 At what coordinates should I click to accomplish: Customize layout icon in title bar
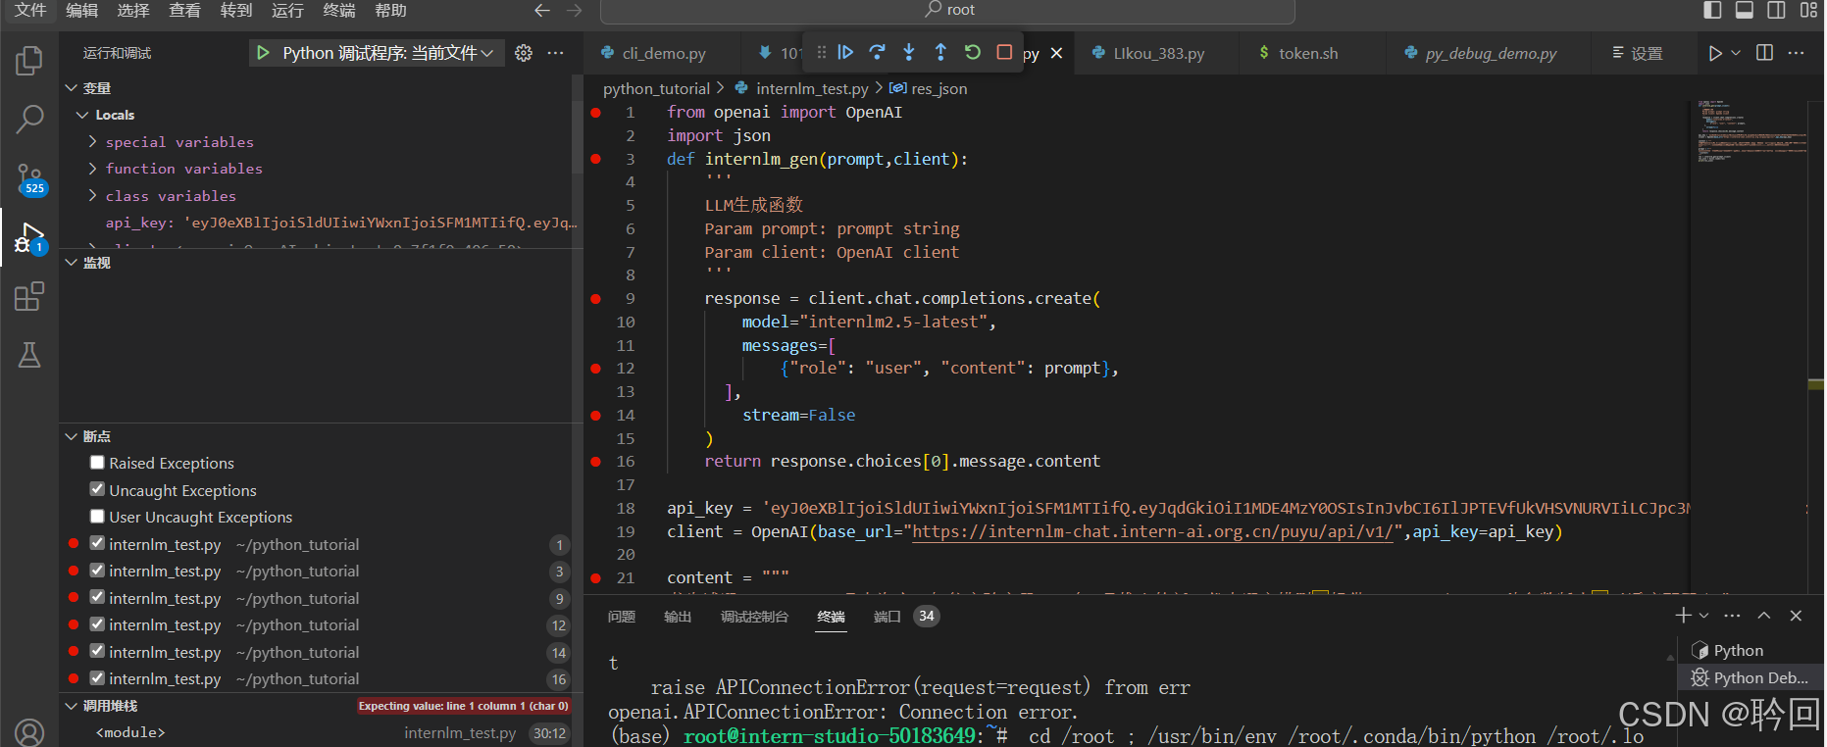[x=1808, y=10]
